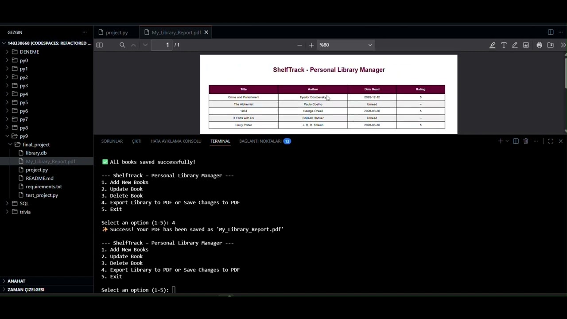Select the My_Library_Report.pdf editor tab
Viewport: 567px width, 319px height.
coord(176,32)
